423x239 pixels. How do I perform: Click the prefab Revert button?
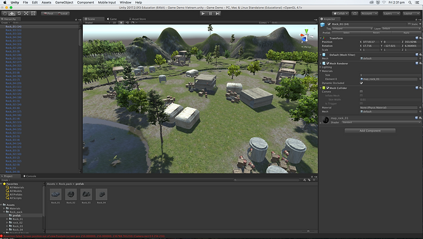coord(376,33)
